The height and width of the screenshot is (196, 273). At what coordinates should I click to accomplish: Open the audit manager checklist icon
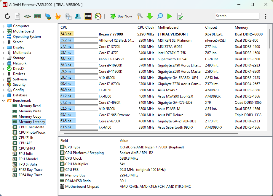pos(68,16)
